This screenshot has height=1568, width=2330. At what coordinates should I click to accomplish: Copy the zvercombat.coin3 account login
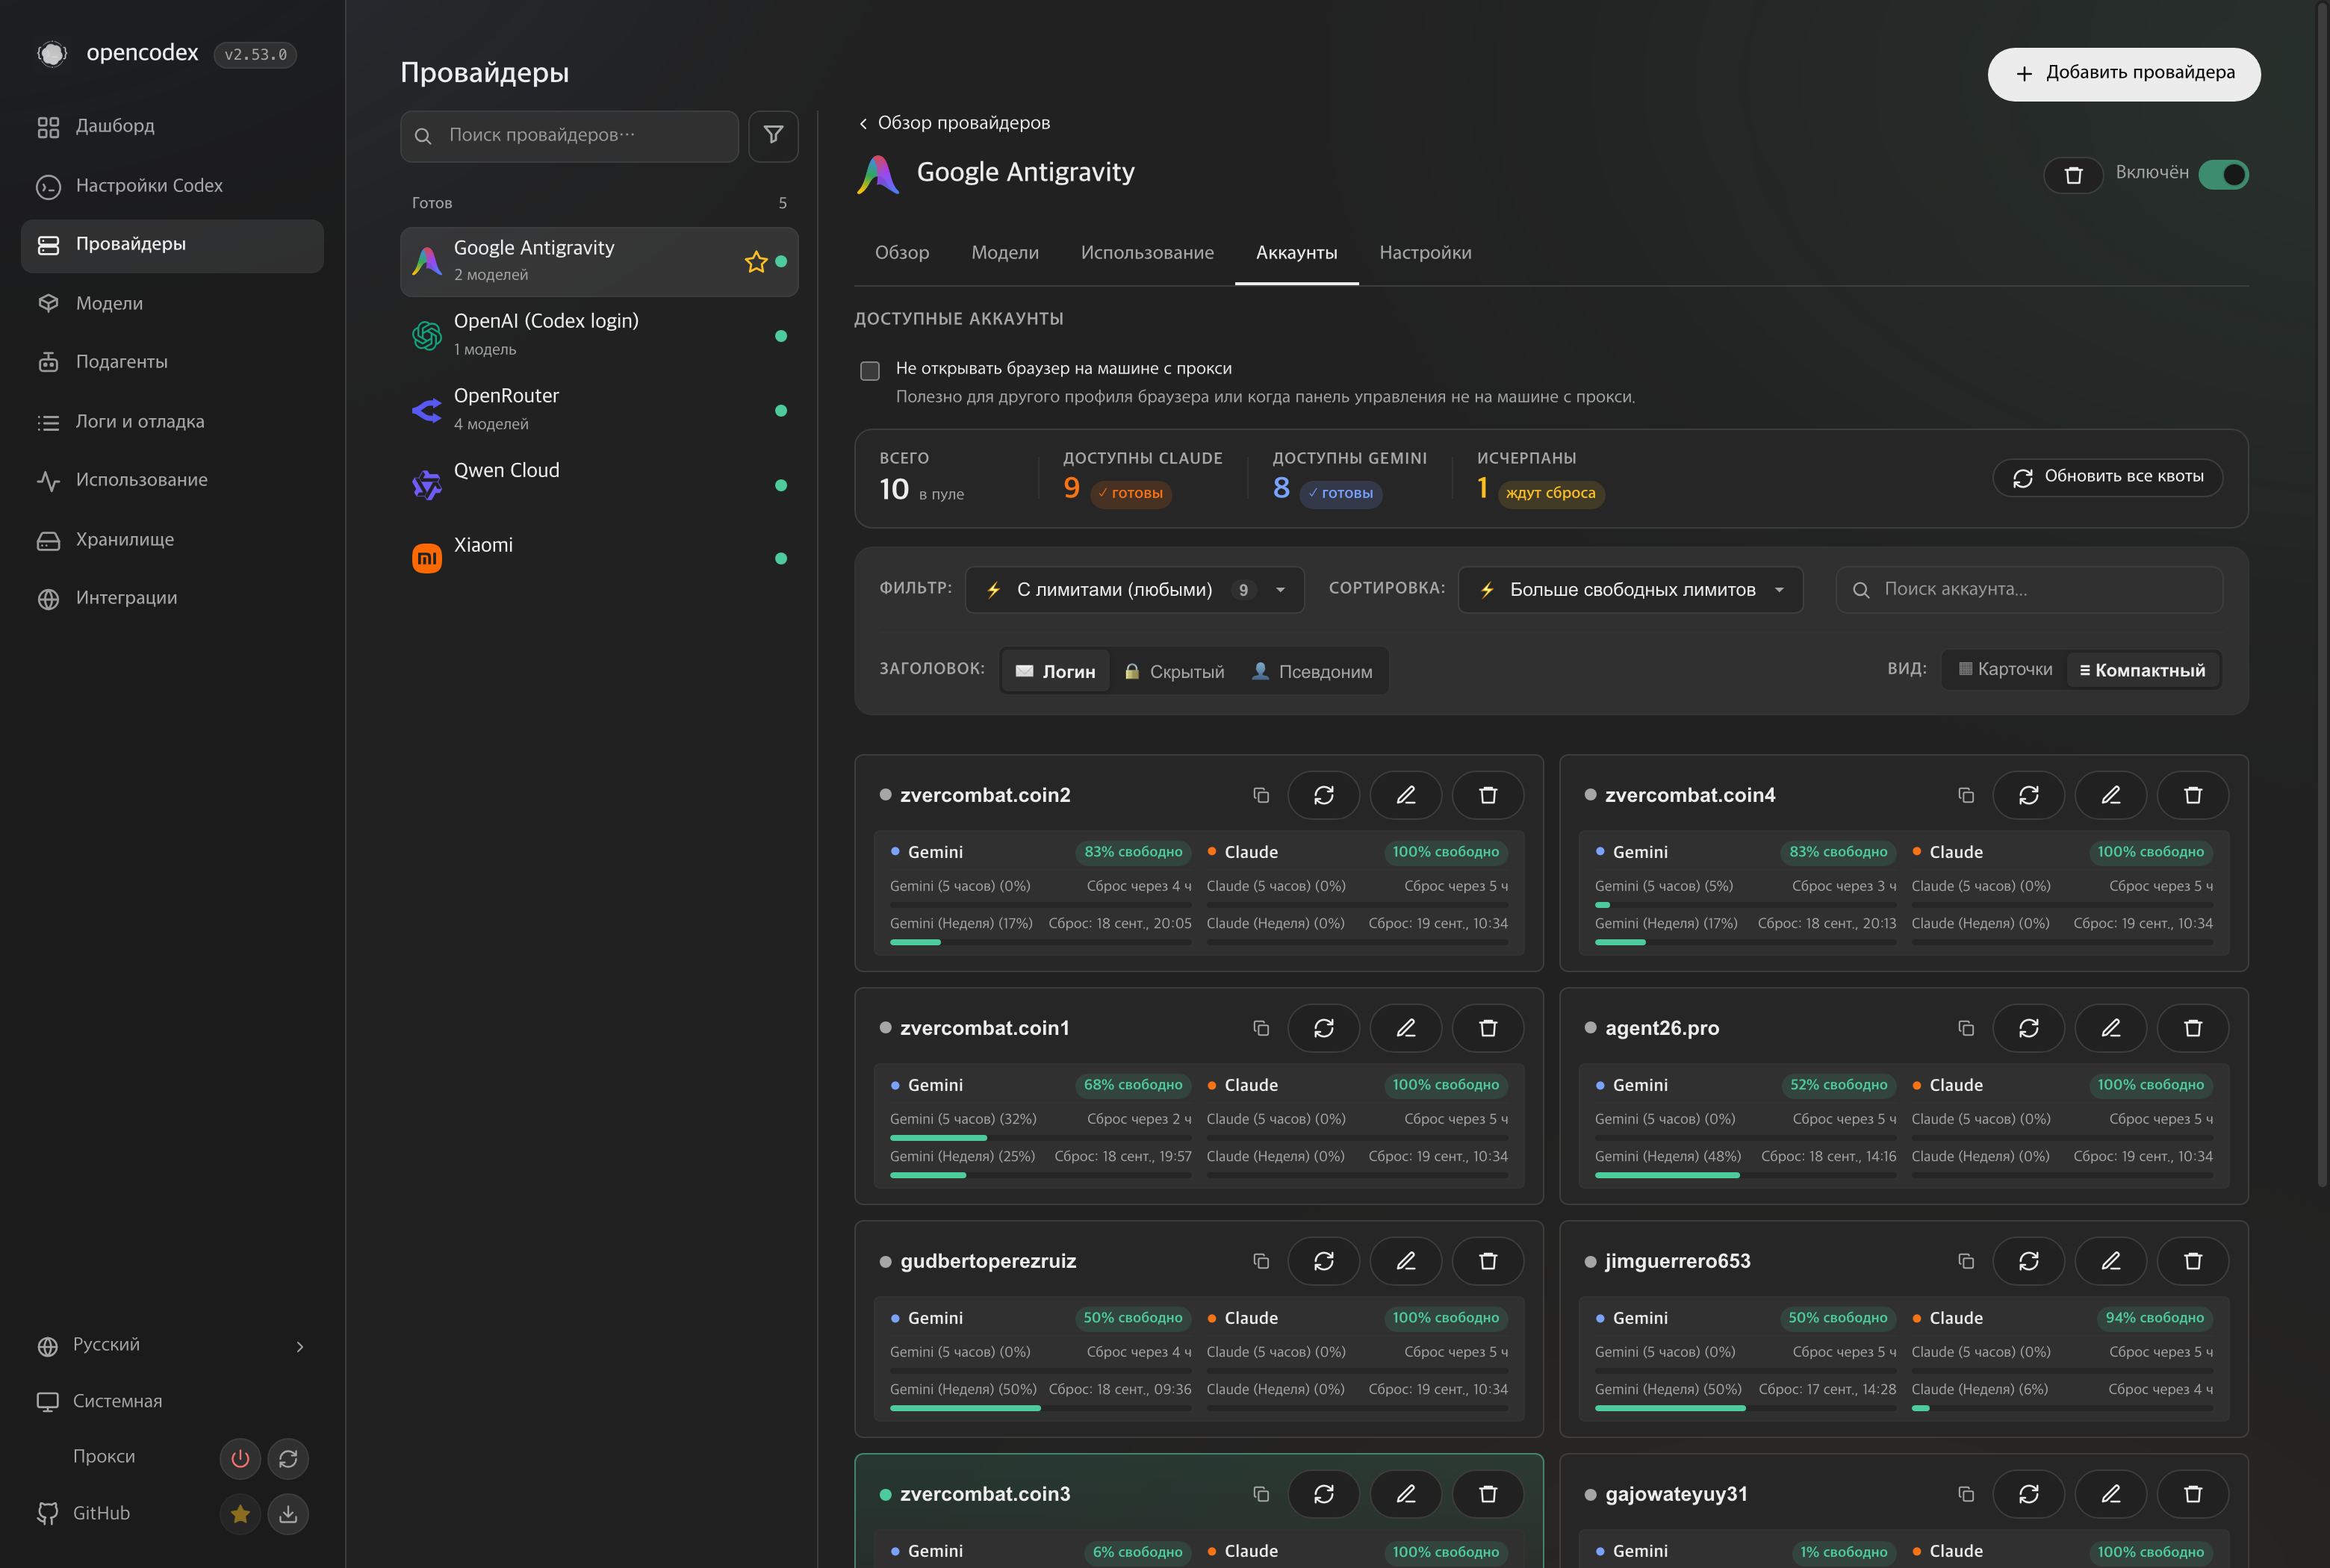[x=1261, y=1494]
